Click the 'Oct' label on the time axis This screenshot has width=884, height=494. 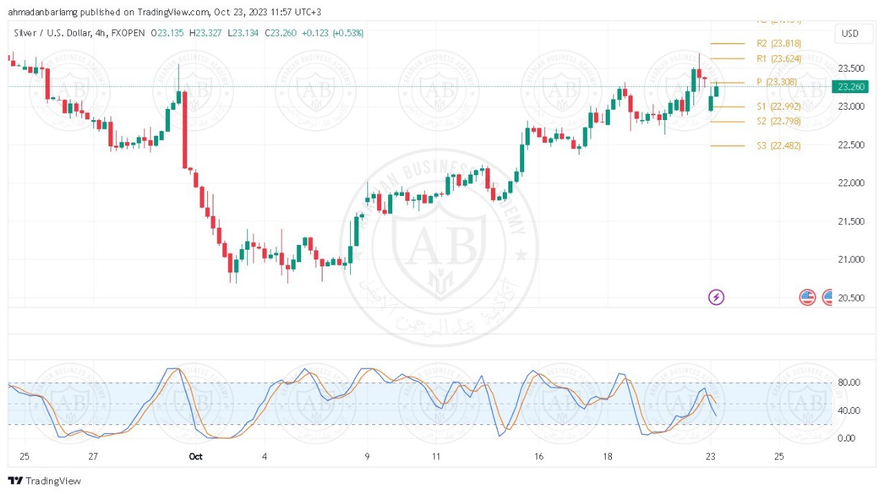[x=196, y=457]
